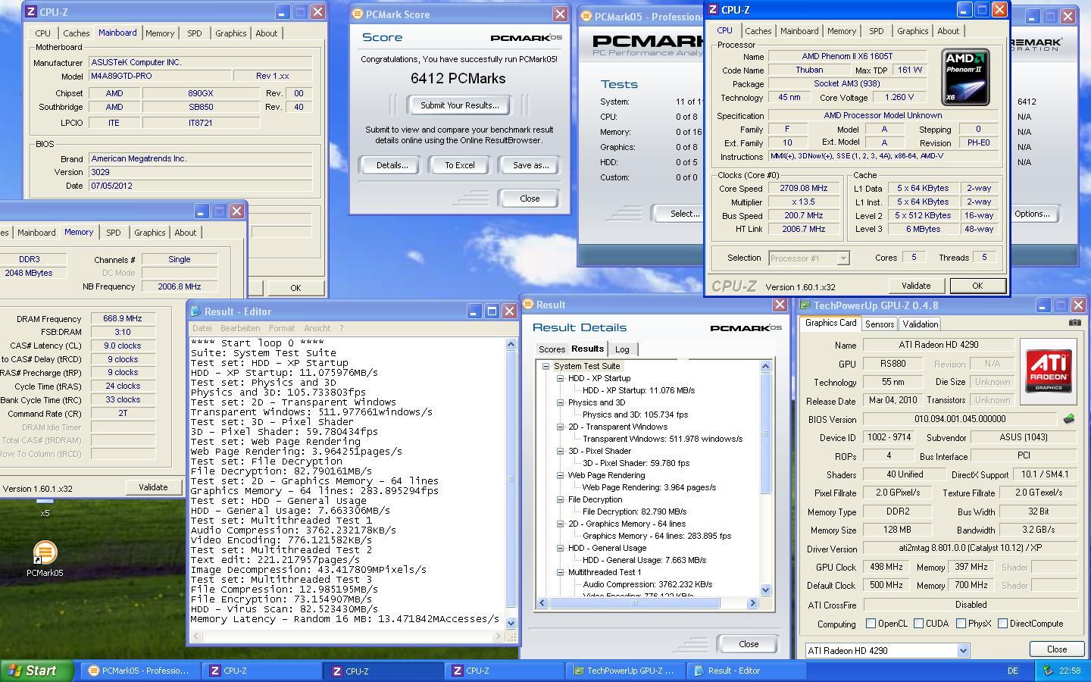Click the GPU-Z screenshot camera icon

coord(1074,323)
